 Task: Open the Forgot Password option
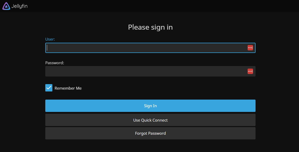(x=150, y=133)
